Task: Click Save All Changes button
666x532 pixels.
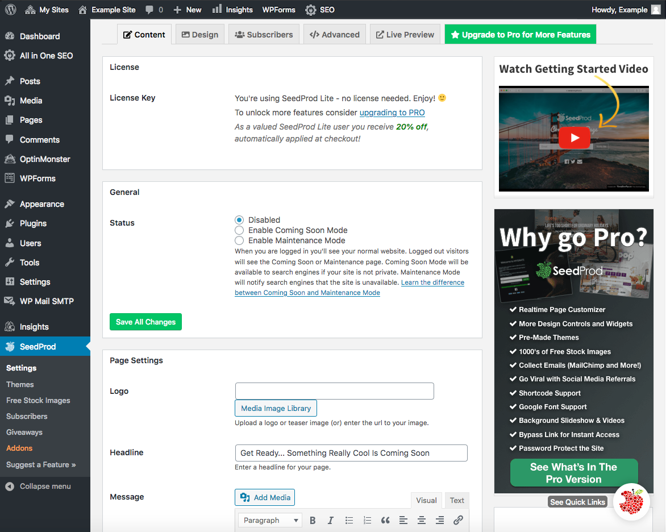Action: point(145,322)
